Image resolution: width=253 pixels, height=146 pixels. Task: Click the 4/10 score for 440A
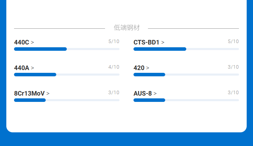point(114,67)
